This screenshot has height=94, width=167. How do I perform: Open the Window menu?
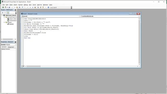pyautogui.click(x=45, y=5)
